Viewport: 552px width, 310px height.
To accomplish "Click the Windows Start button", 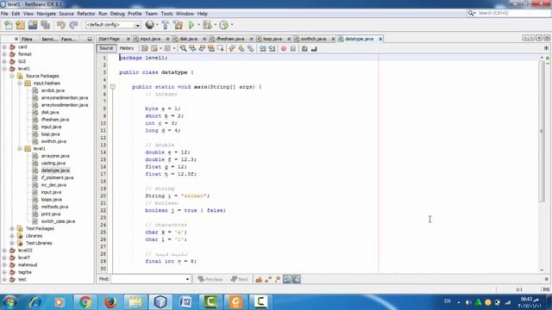I will [x=9, y=302].
